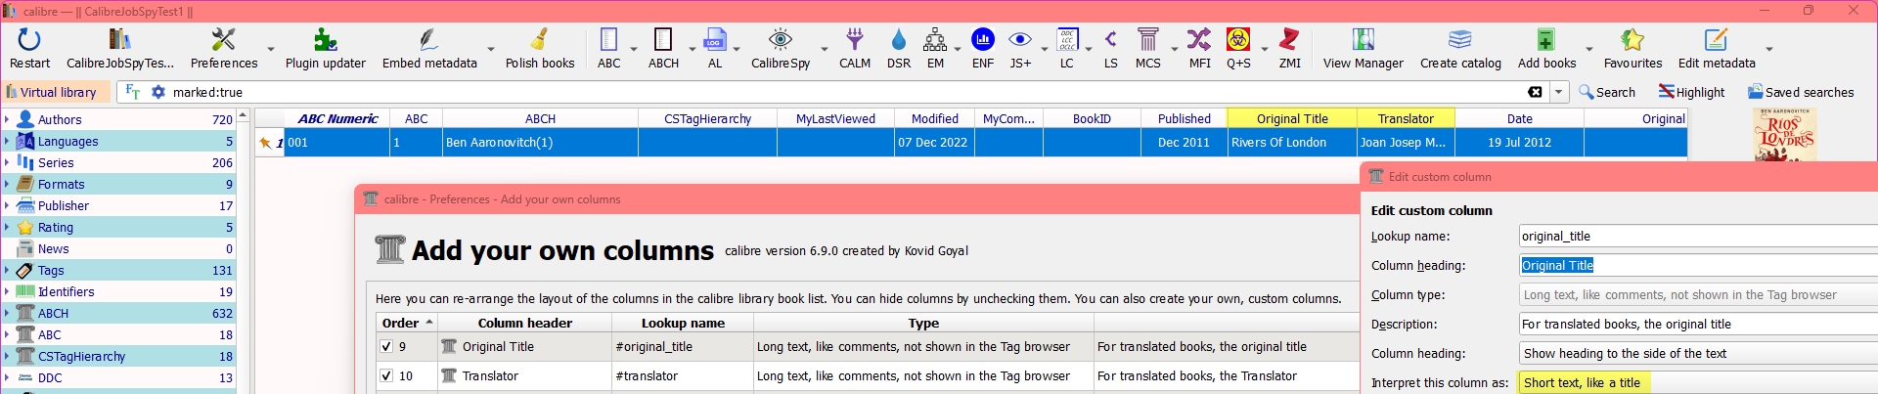This screenshot has height=394, width=1878.
Task: Click the Search button
Action: coord(1607,92)
